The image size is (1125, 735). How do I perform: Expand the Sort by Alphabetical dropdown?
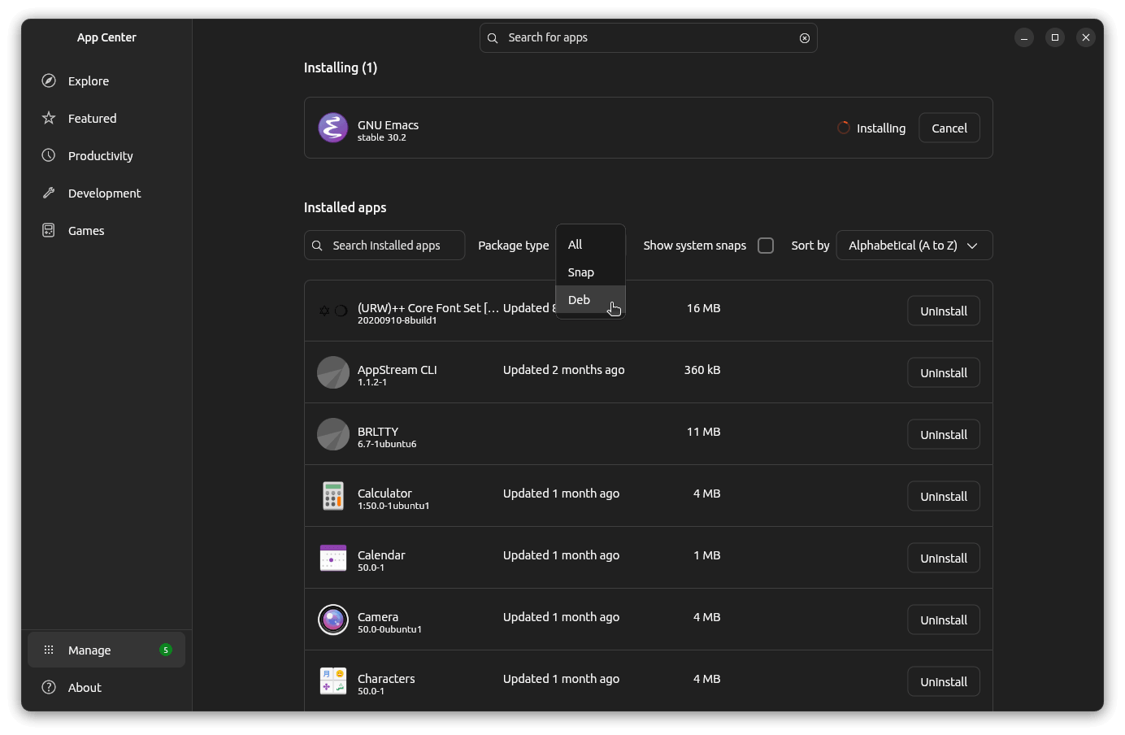[914, 246]
